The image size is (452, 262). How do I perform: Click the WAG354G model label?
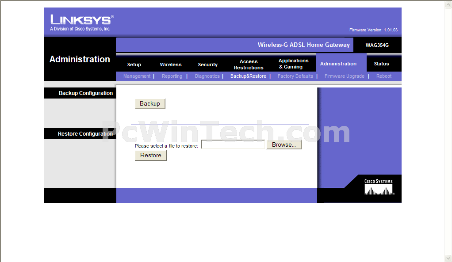[x=377, y=45]
